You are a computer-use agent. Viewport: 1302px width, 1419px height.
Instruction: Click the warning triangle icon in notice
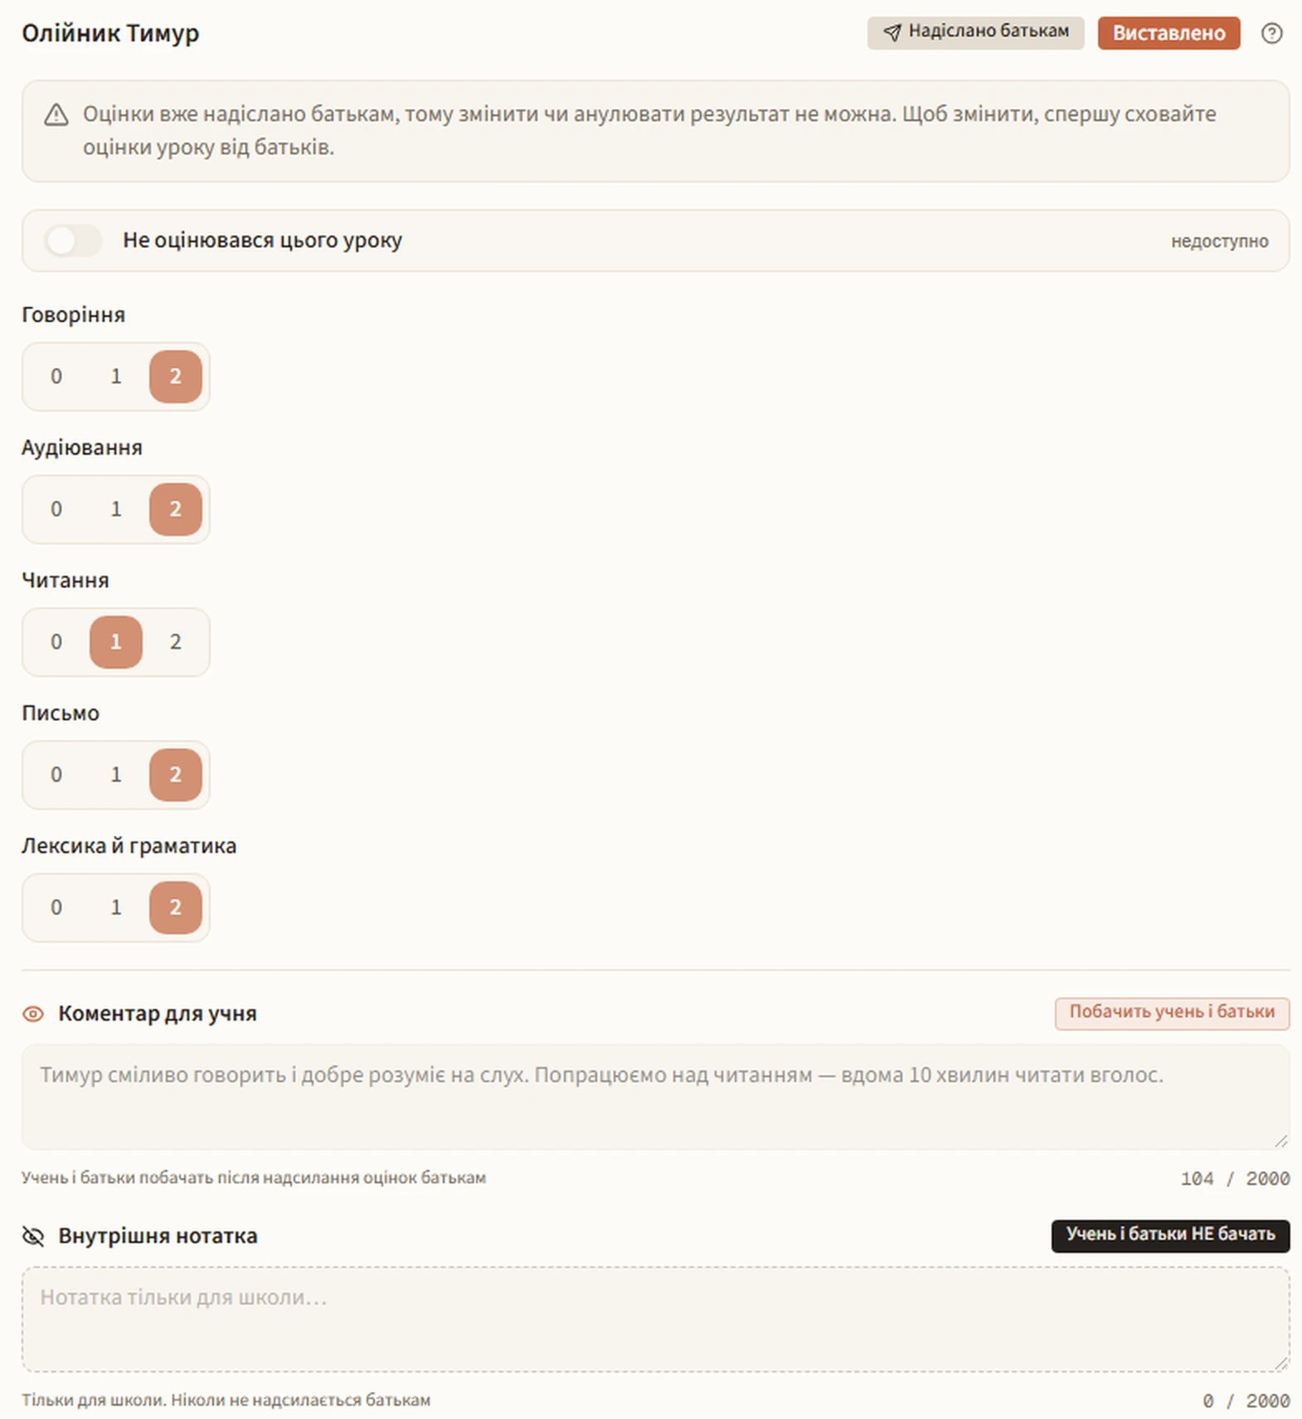pos(56,115)
